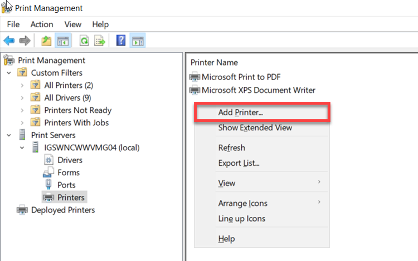
Task: Select Deployed Printers in the tree
Action: click(x=62, y=210)
